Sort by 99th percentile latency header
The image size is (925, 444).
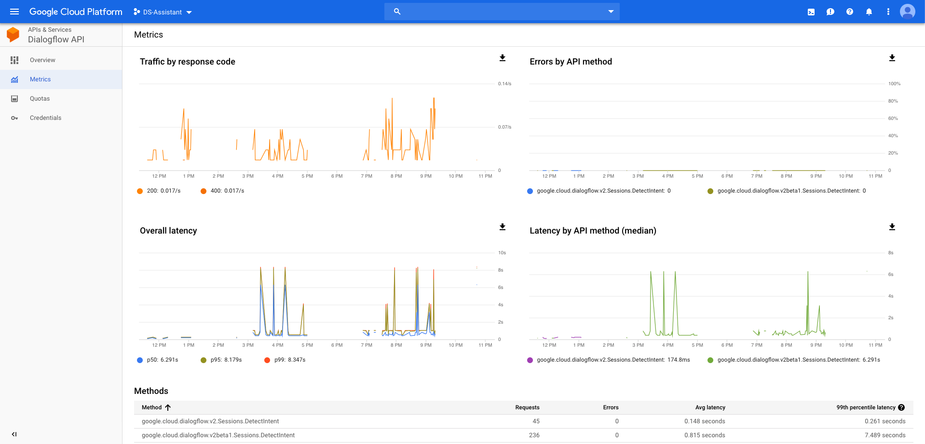tap(866, 407)
